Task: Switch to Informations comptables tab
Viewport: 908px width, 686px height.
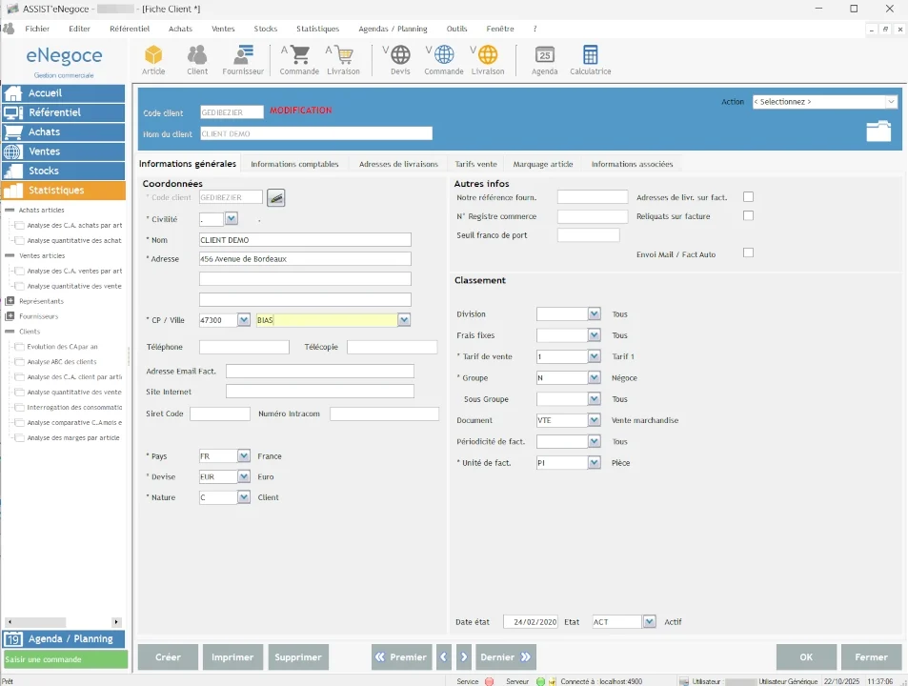Action: (x=294, y=164)
